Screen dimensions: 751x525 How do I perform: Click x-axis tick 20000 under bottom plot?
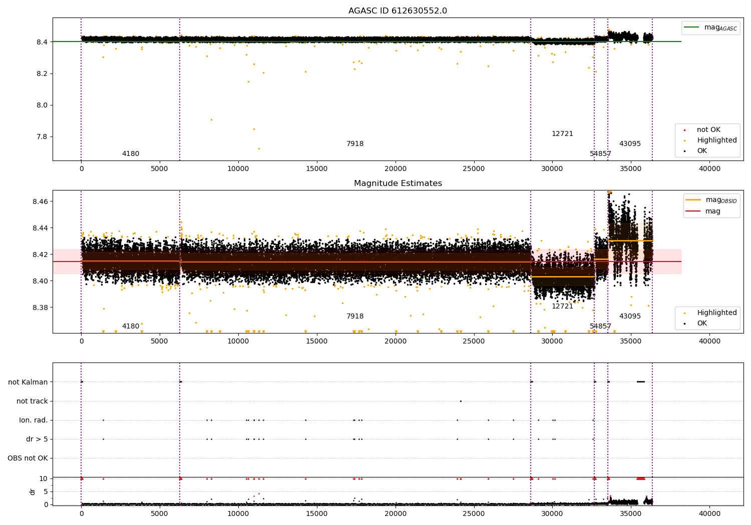click(x=396, y=514)
